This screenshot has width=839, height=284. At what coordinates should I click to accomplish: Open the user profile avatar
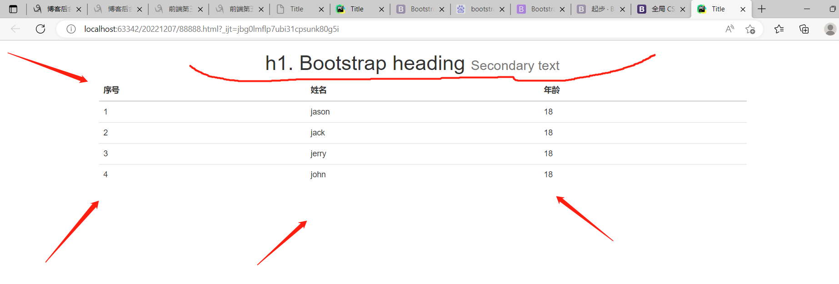830,29
